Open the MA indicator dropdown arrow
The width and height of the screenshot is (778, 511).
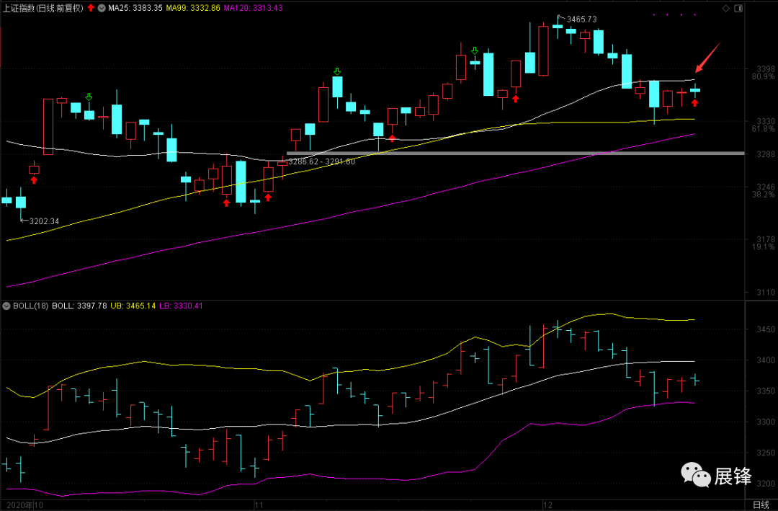click(102, 9)
